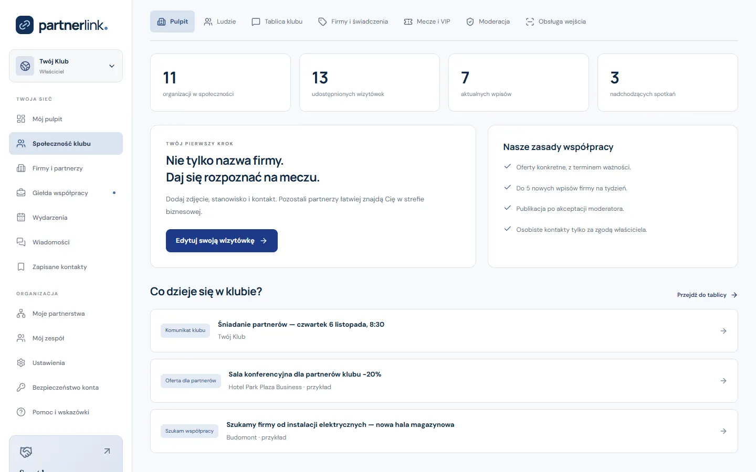This screenshot has width=756, height=472.
Task: Follow the Przejdź do tablicy link
Action: [707, 295]
